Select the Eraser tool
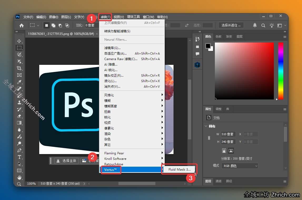302x200 pixels. tap(19, 116)
